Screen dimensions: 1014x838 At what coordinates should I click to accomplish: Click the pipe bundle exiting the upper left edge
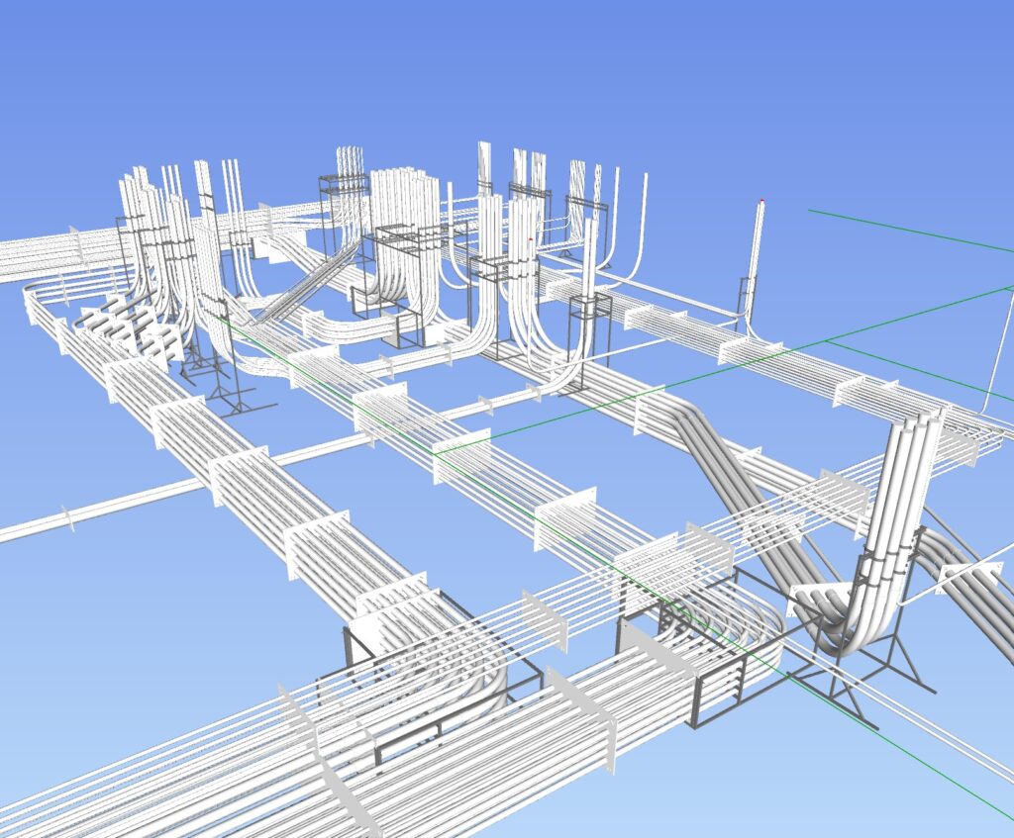pyautogui.click(x=40, y=255)
